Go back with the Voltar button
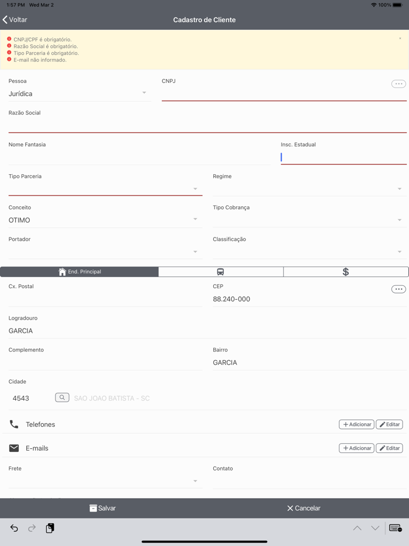 tap(15, 20)
